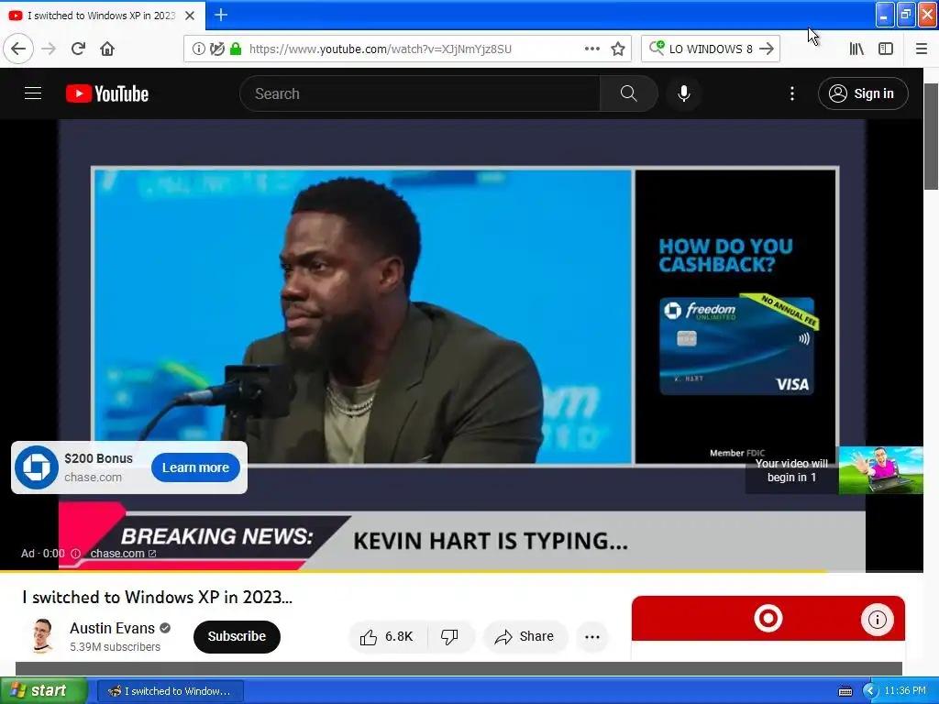This screenshot has width=939, height=704.
Task: Open the Windows XP start menu
Action: (44, 690)
